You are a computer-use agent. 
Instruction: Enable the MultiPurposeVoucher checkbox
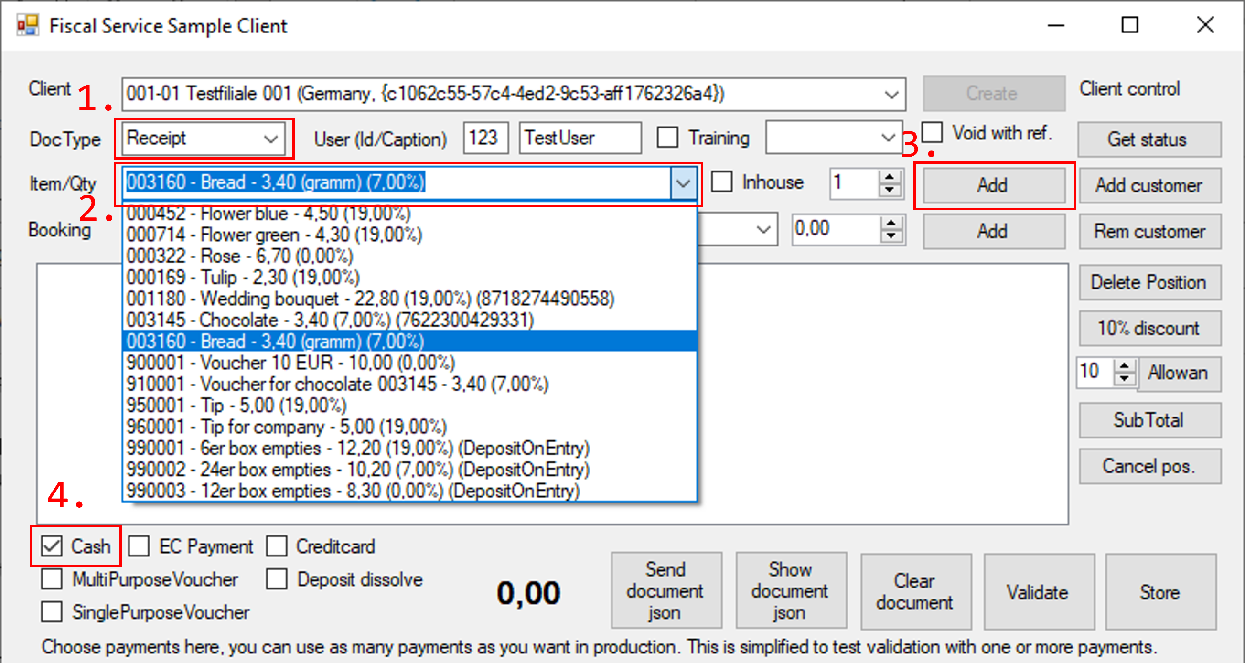click(x=52, y=579)
